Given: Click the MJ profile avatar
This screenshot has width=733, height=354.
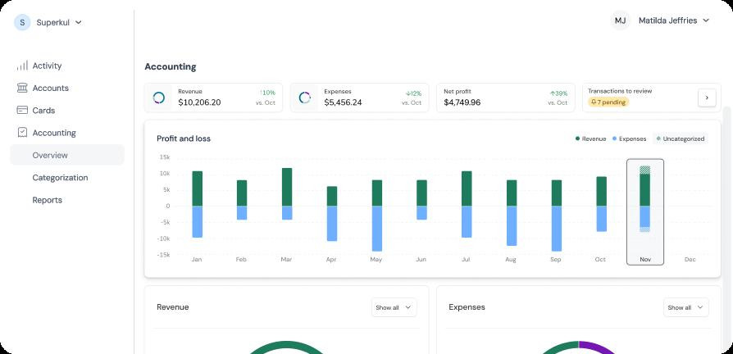Looking at the screenshot, I should 621,20.
